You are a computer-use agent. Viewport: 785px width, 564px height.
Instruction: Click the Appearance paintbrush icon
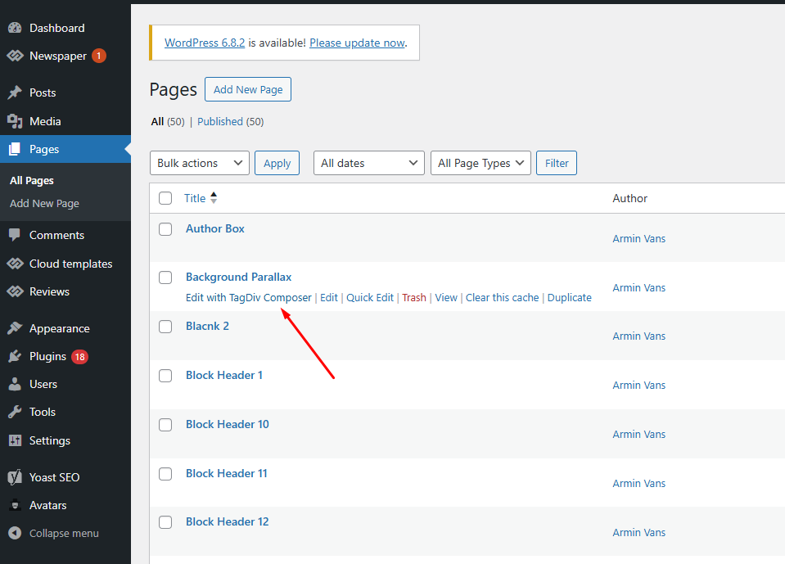tap(15, 328)
